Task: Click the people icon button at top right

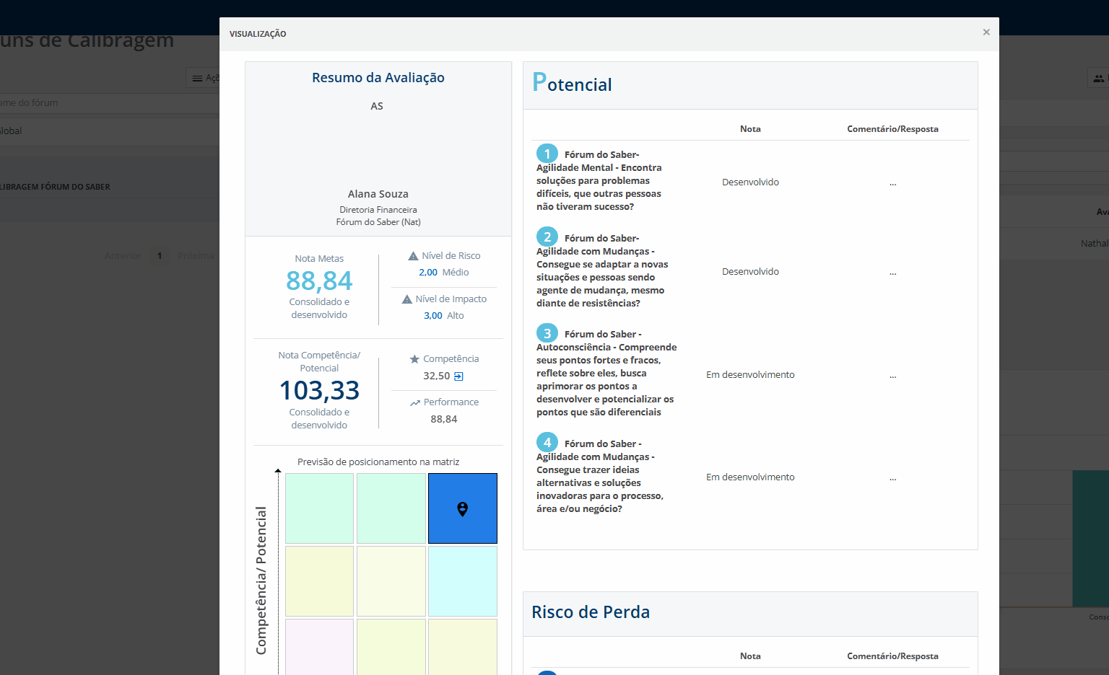Action: coord(1097,78)
